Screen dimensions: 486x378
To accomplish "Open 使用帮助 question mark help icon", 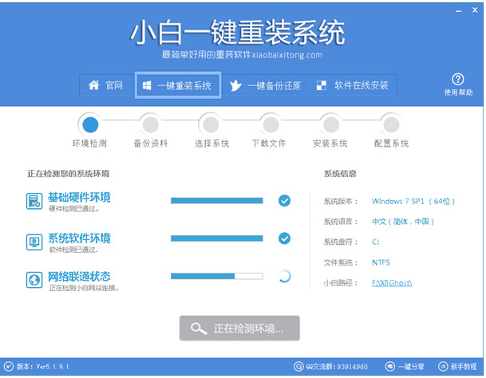I will 458,79.
